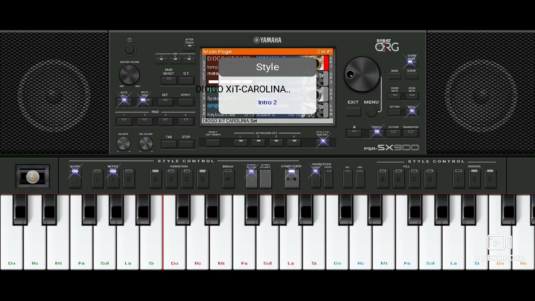Select the TEMPO button
This screenshot has width=535, height=301.
(376, 133)
